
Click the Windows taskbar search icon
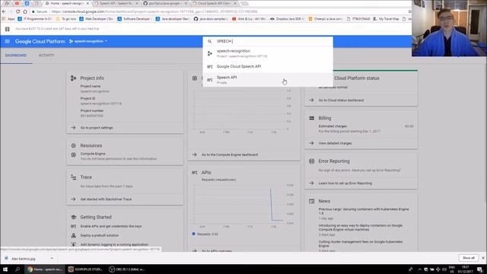18,269
